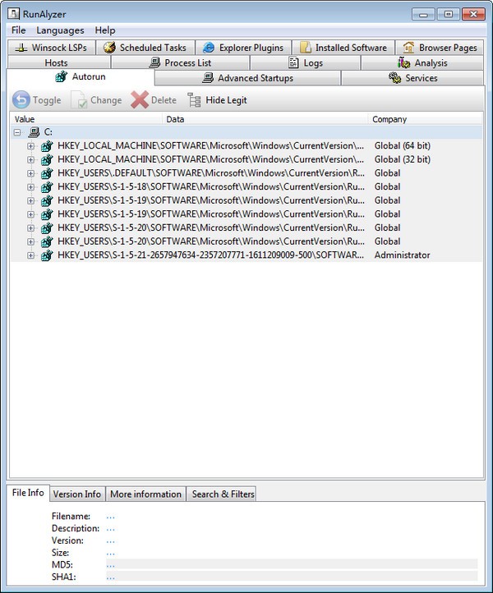Open the Help menu
The height and width of the screenshot is (593, 493).
click(105, 30)
